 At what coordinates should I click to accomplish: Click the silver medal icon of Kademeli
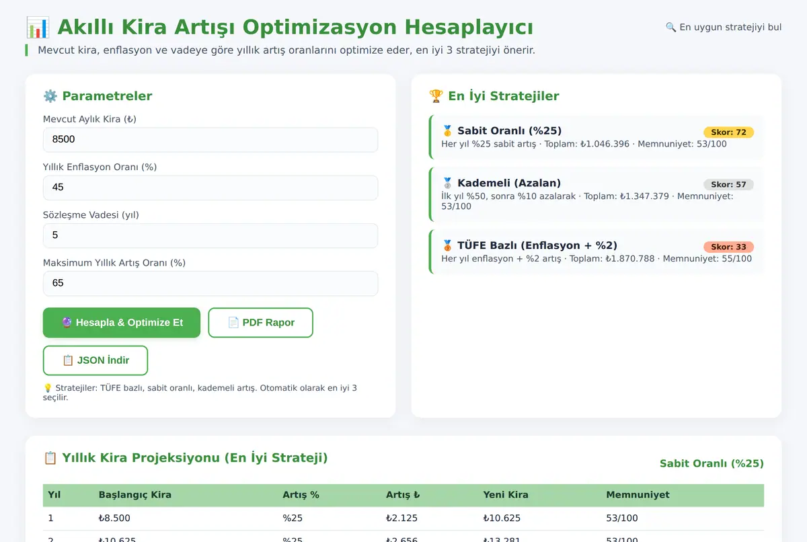coord(447,183)
